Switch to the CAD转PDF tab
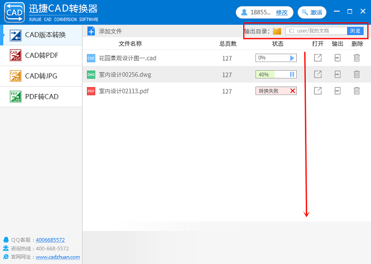The width and height of the screenshot is (371, 264). [41, 55]
